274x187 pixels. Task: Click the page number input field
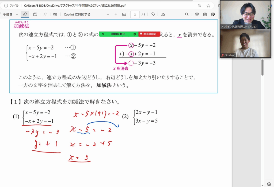135,14
